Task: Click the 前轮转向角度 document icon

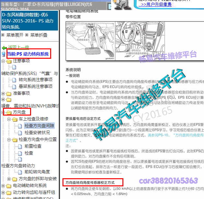Action: tap(20, 172)
